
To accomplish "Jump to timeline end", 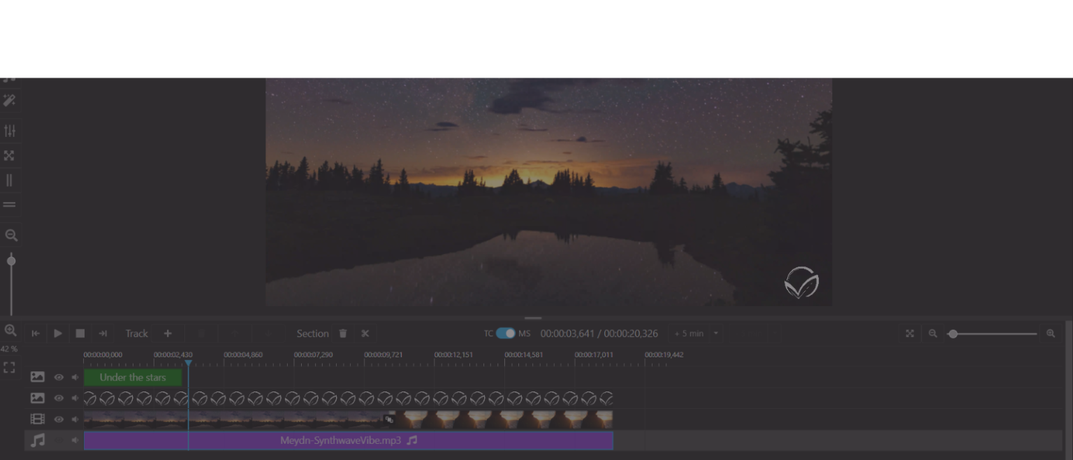I will tap(103, 333).
